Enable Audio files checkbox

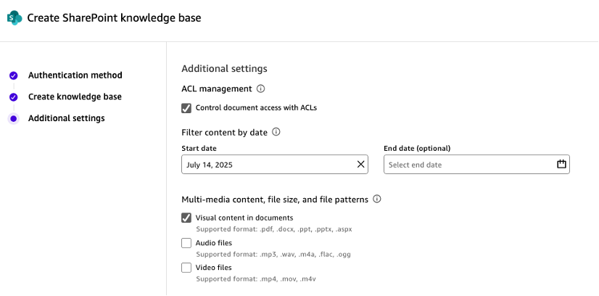tap(186, 243)
